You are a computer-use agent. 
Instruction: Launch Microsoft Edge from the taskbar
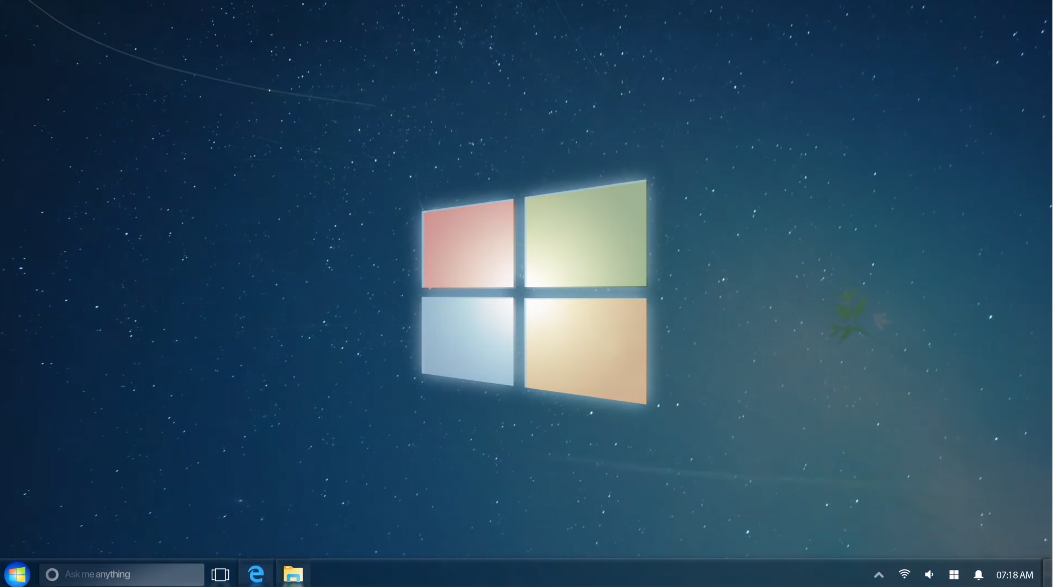(x=256, y=574)
